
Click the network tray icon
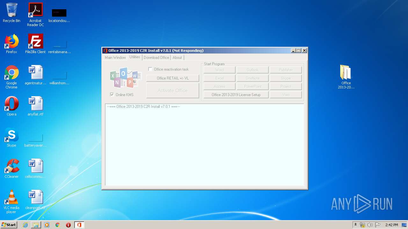[362, 225]
